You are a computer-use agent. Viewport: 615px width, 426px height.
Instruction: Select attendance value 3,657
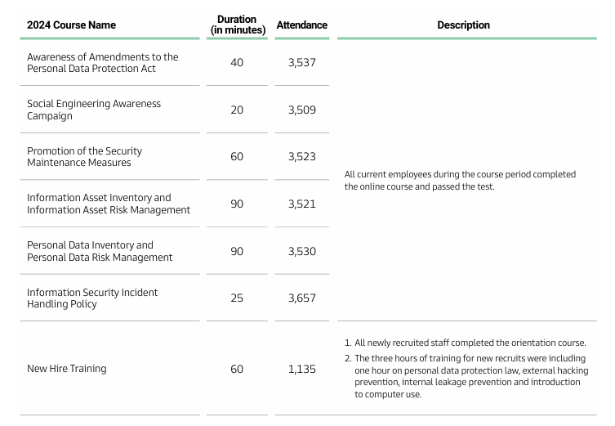click(x=301, y=298)
